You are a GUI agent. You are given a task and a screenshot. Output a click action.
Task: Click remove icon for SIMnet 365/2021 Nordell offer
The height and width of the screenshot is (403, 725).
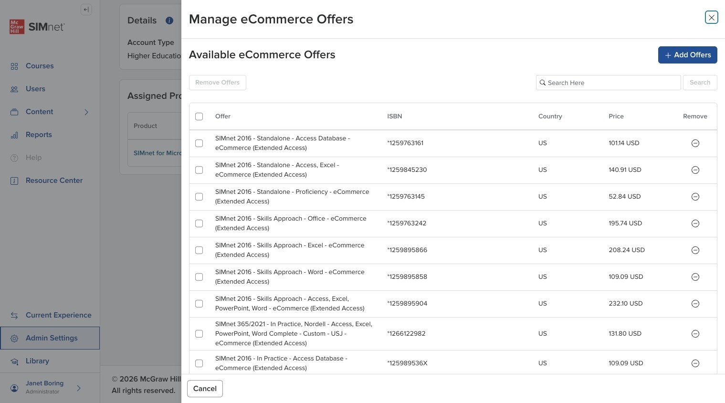pyautogui.click(x=695, y=334)
